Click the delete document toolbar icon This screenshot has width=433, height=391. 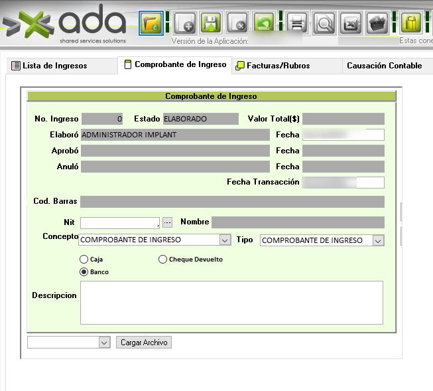[x=237, y=24]
